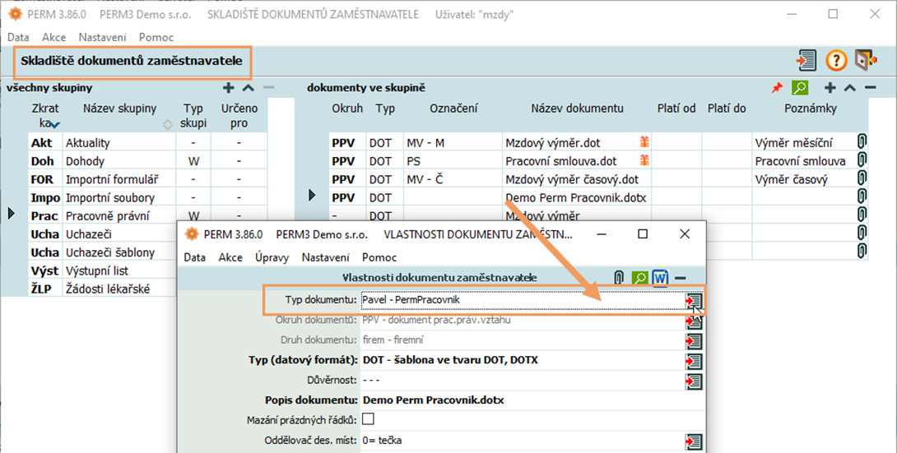This screenshot has width=897, height=453.
Task: Click the list export icon beside help
Action: pyautogui.click(x=806, y=60)
